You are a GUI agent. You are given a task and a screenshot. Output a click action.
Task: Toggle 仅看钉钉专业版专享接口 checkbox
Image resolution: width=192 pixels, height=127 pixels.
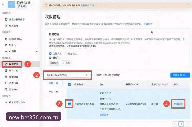click(x=93, y=75)
